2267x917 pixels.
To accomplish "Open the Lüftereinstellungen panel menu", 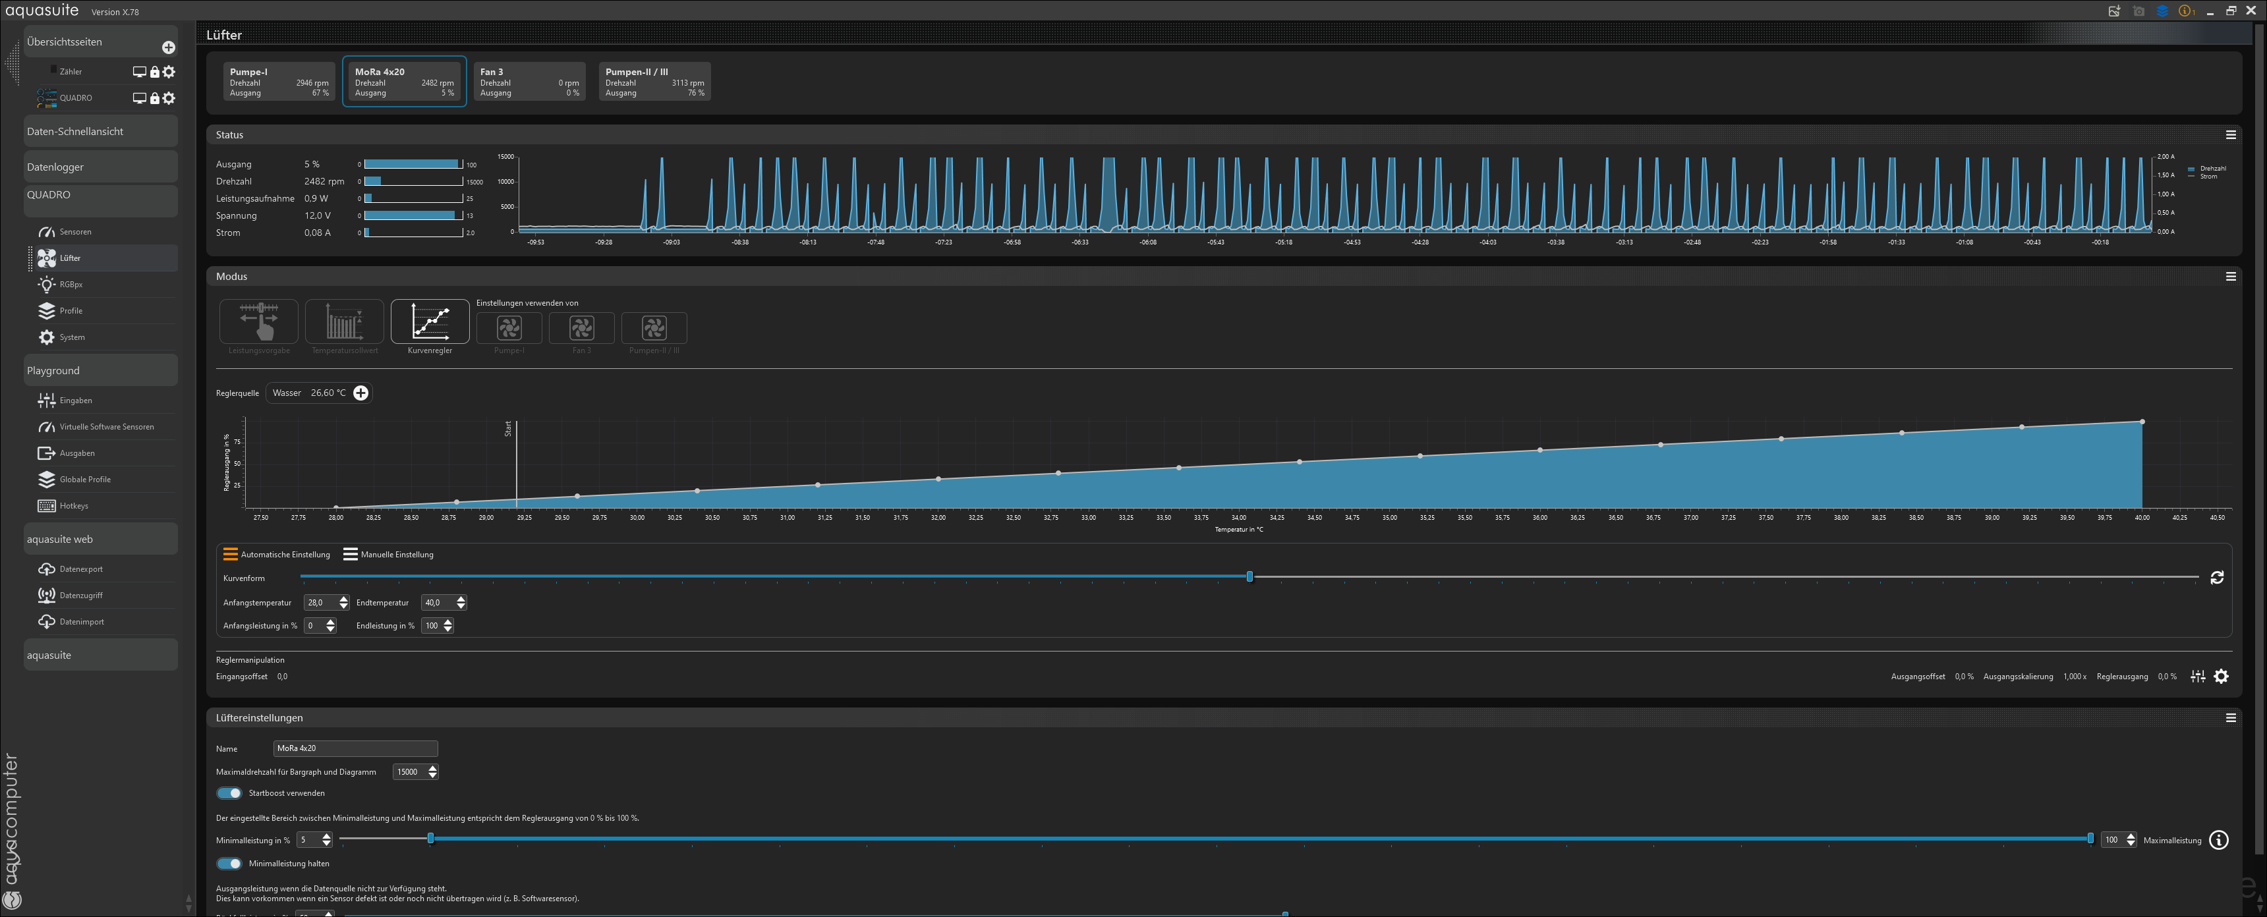I will [2231, 718].
